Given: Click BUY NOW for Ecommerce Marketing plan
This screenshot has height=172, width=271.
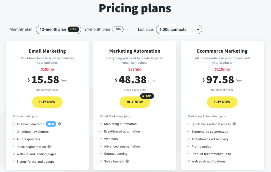Looking at the screenshot, I should point(222,102).
